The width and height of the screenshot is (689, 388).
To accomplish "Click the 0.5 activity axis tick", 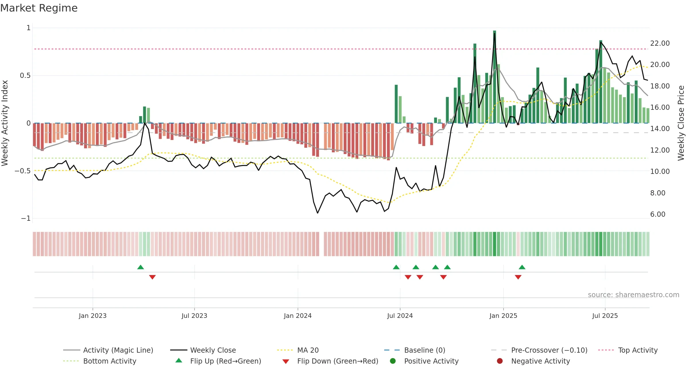I will pos(25,76).
